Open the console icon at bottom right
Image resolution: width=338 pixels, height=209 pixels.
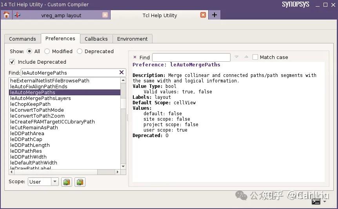(x=316, y=202)
